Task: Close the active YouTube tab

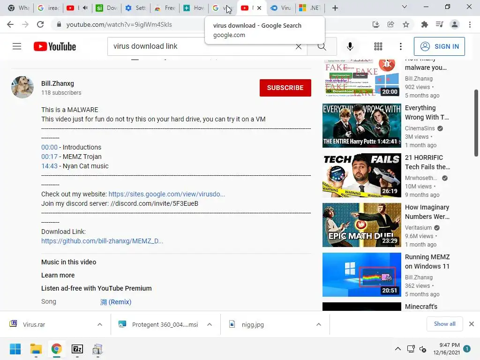Action: (259, 8)
